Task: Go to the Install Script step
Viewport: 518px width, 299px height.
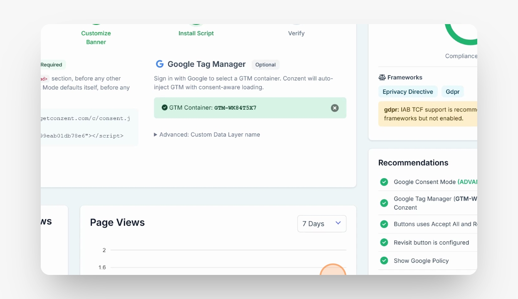Action: pyautogui.click(x=196, y=33)
